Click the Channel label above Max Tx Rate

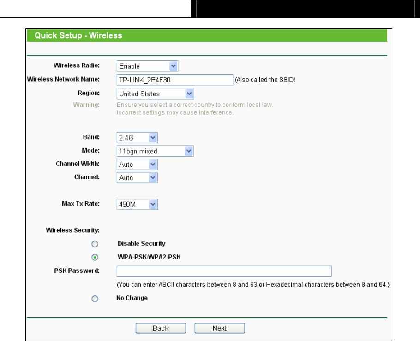pyautogui.click(x=87, y=177)
